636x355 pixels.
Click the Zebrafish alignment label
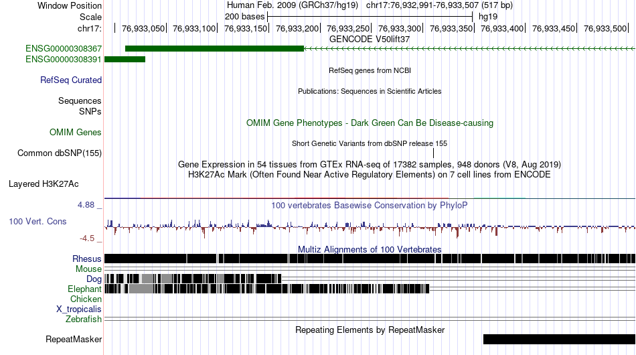click(84, 319)
